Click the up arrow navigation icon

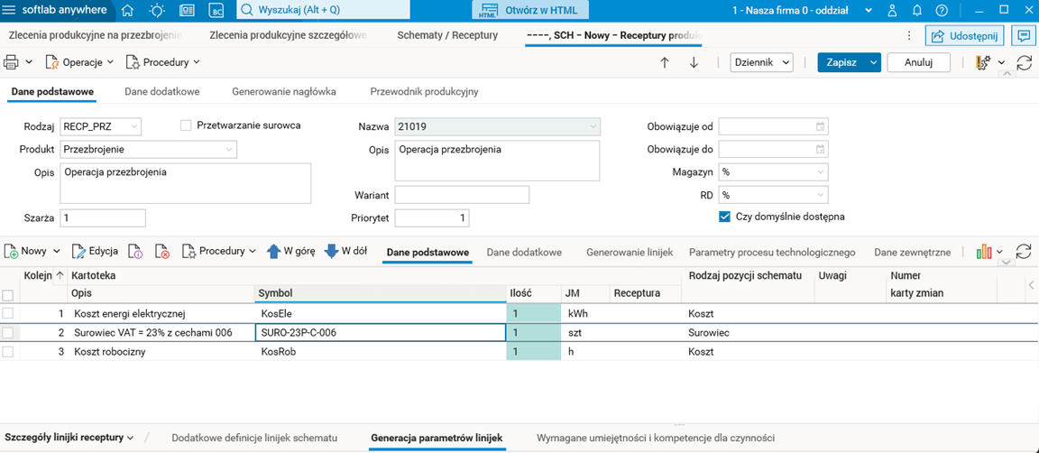[665, 62]
